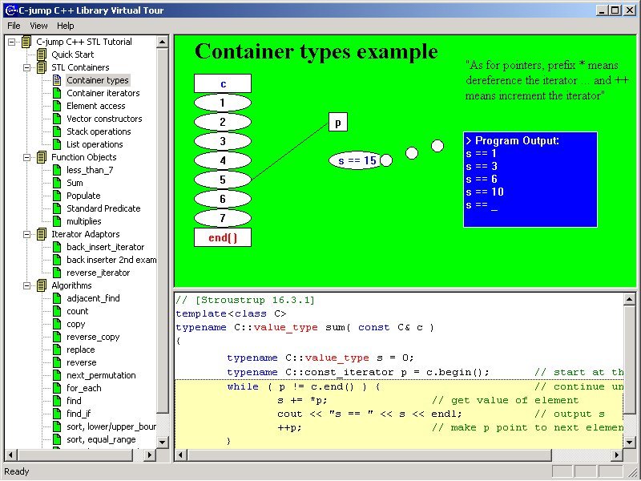Viewport: 641px width, 481px height.
Task: Click the 'c' container header box
Action: pyautogui.click(x=223, y=83)
